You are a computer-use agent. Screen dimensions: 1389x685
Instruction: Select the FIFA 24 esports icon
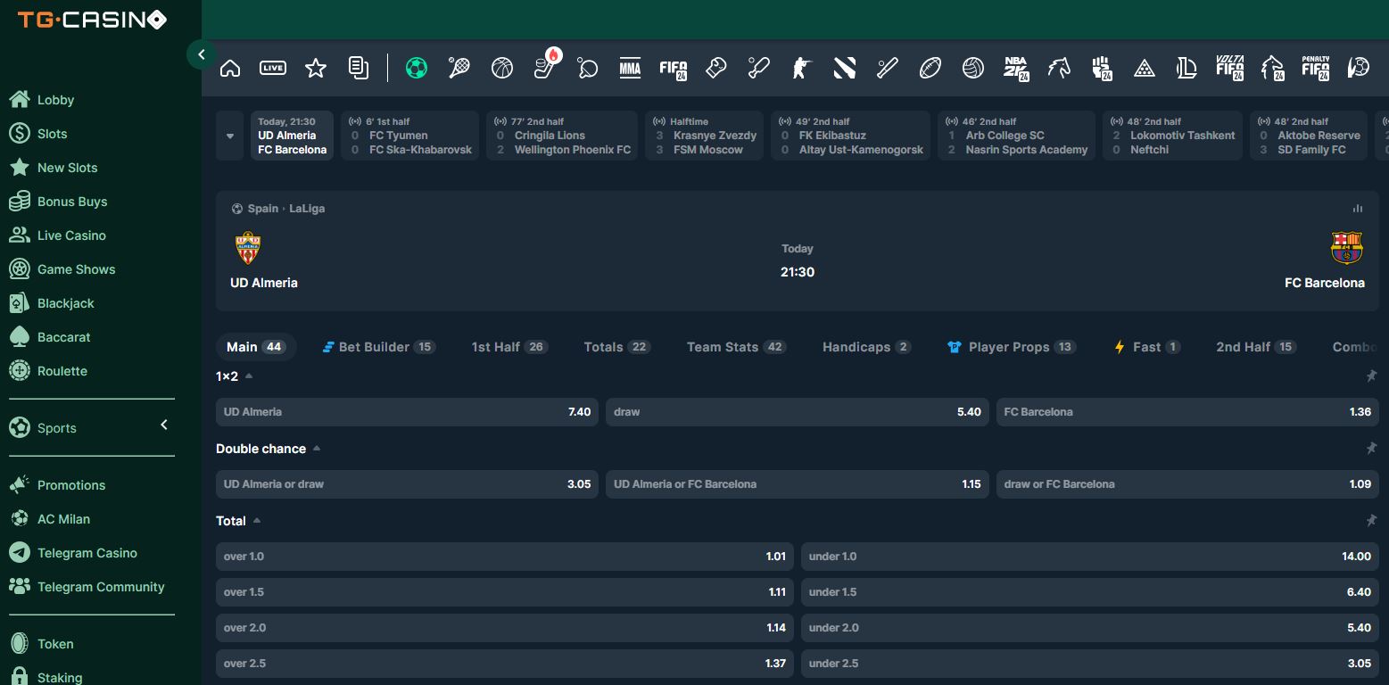coord(674,68)
